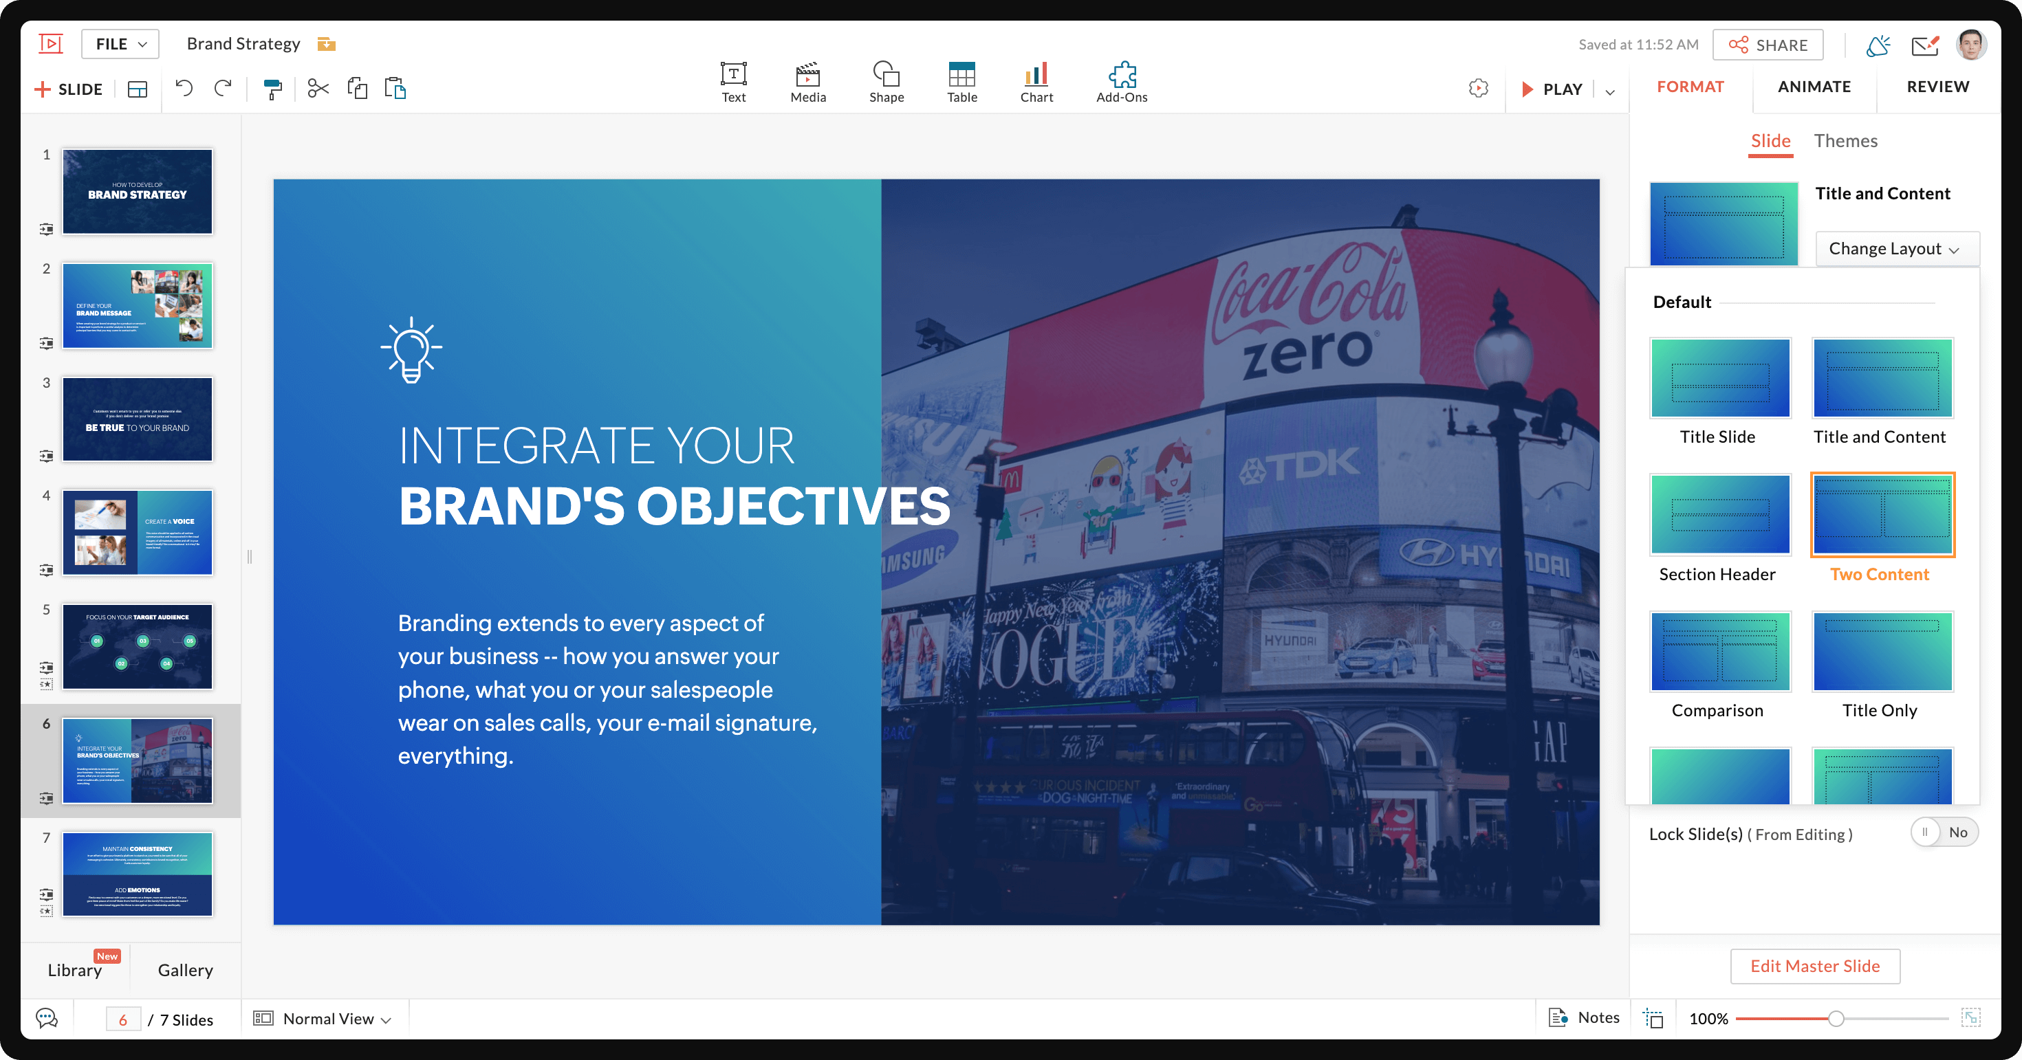The height and width of the screenshot is (1060, 2022).
Task: Insert a Shape from the toolbar
Action: (887, 82)
